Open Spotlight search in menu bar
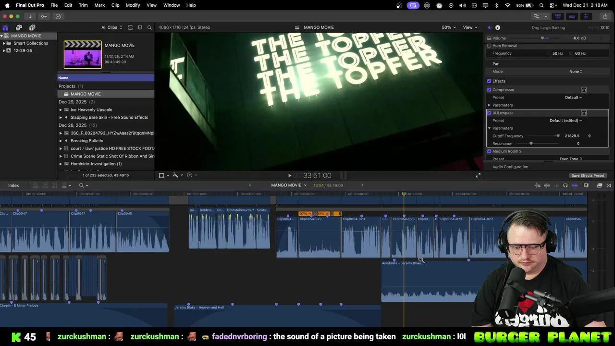This screenshot has width=615, height=346. 541,5
